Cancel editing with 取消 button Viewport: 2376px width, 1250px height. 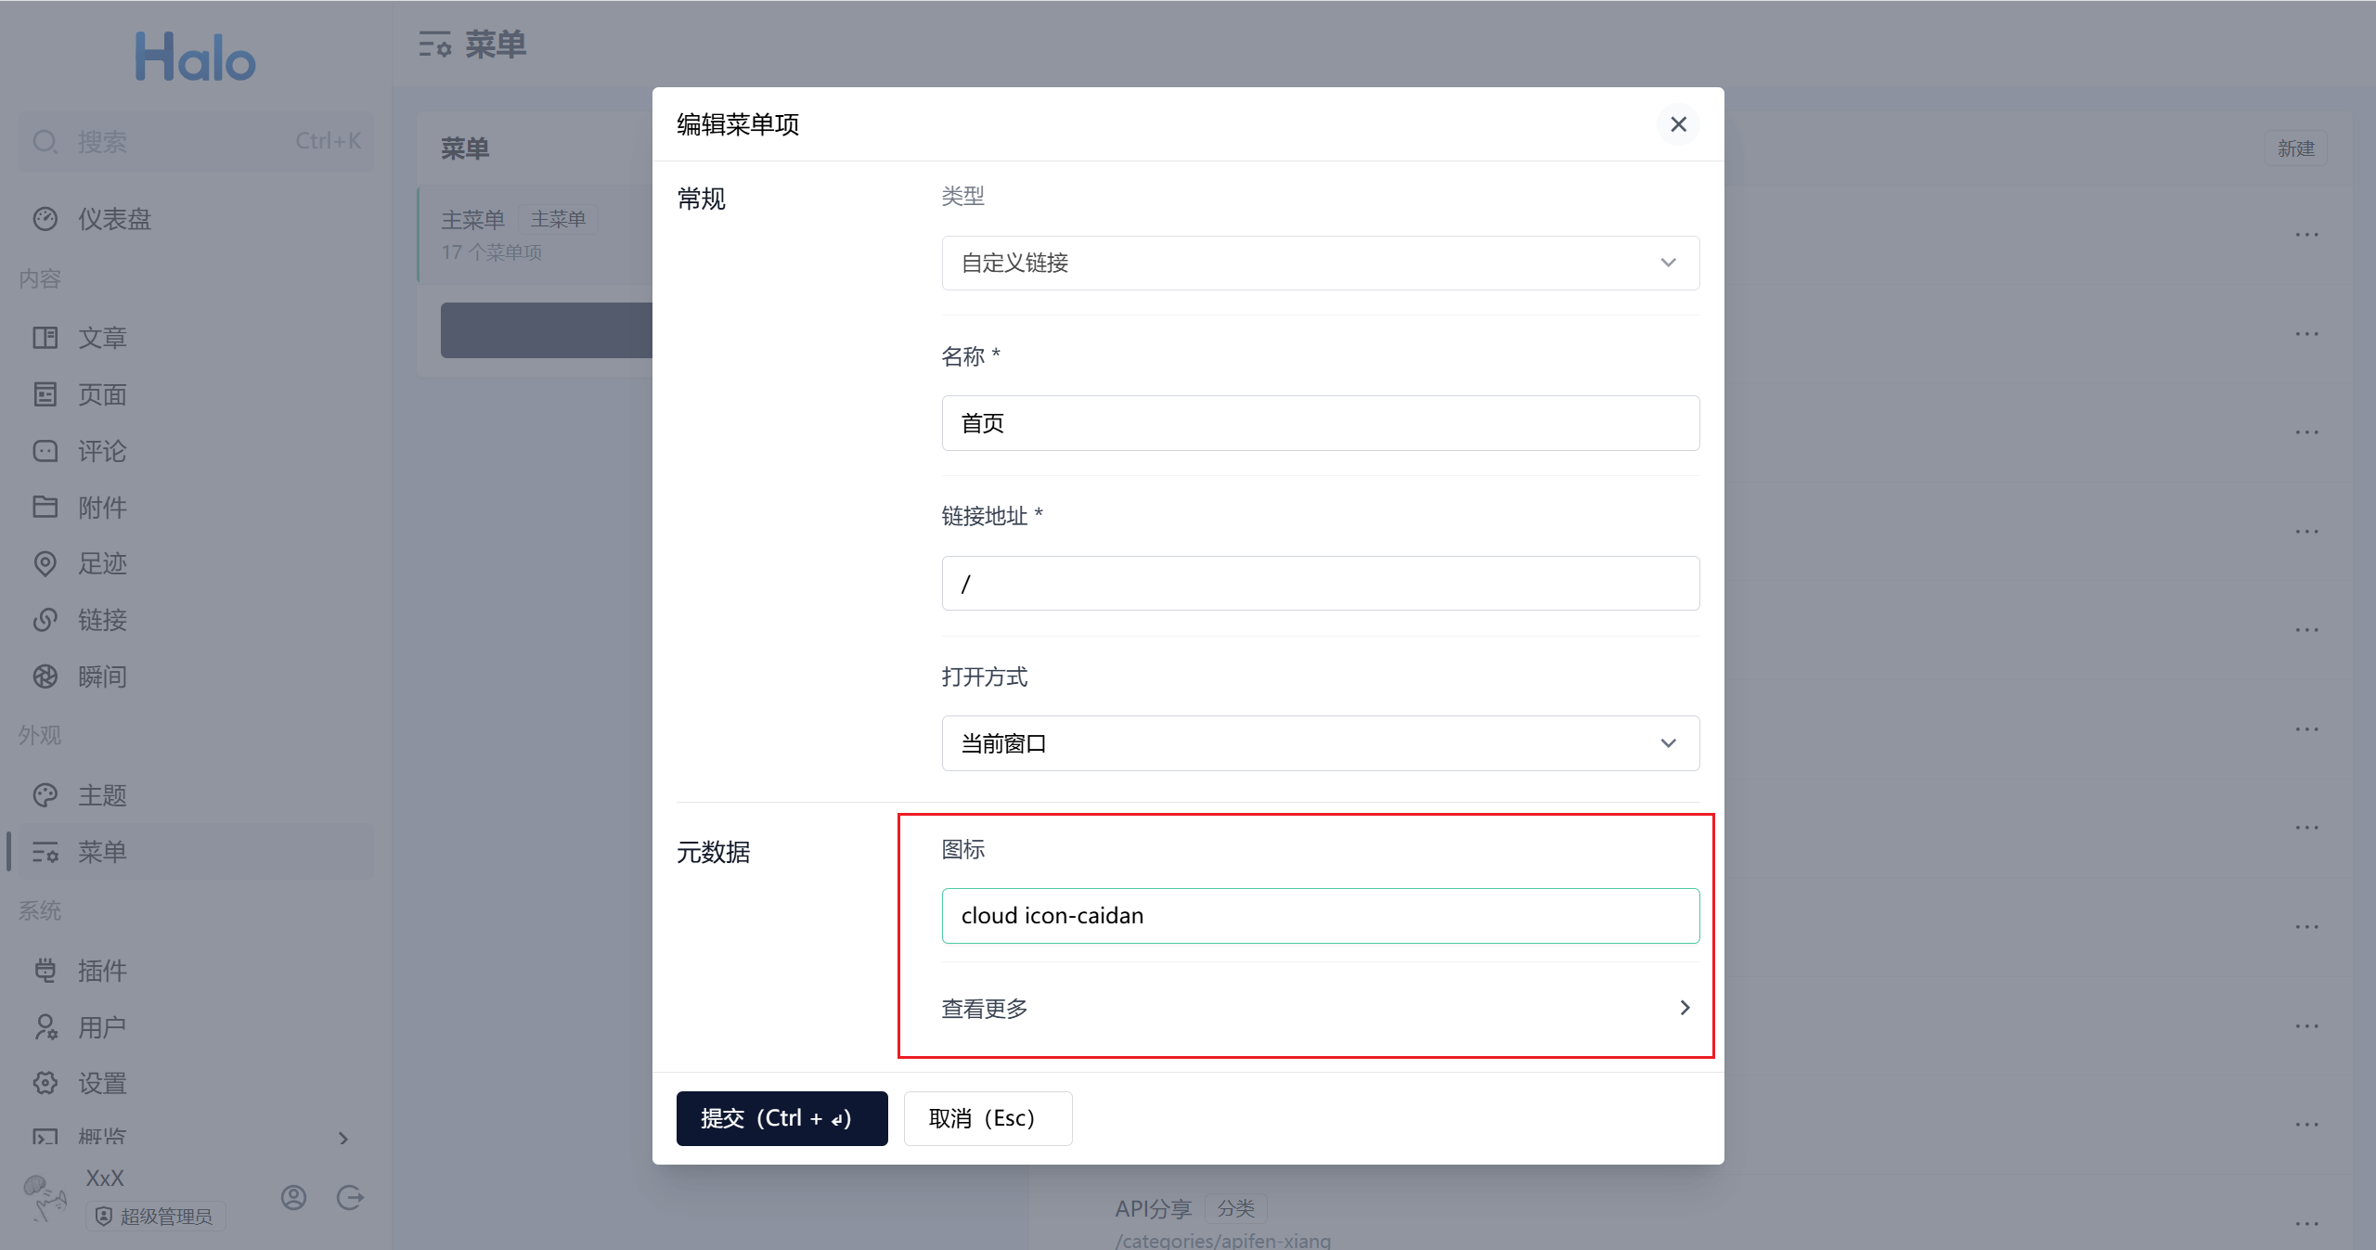tap(987, 1118)
